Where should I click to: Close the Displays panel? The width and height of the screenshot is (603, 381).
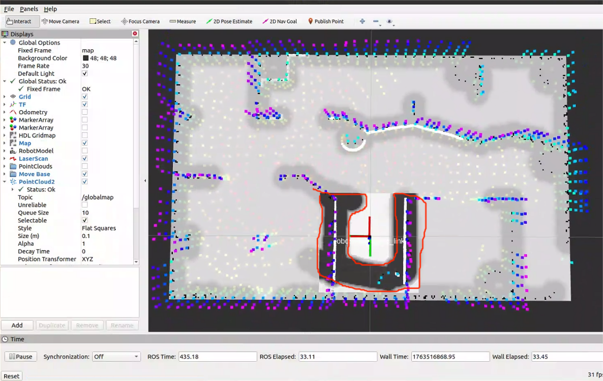(135, 33)
